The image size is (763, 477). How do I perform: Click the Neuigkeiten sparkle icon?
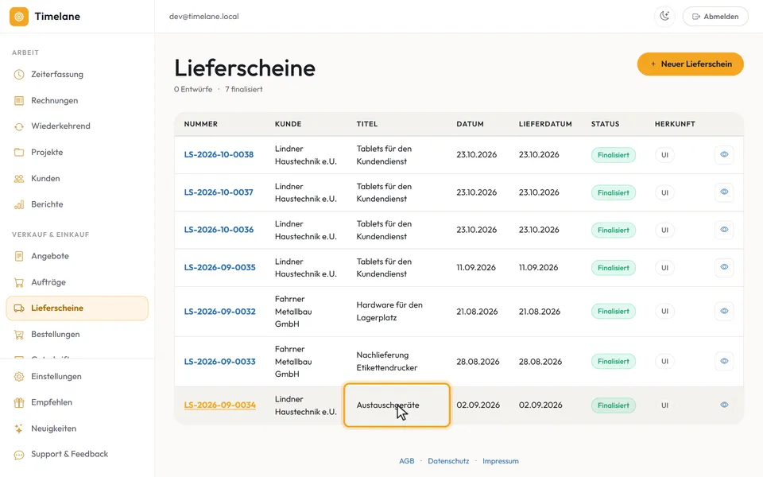(19, 429)
